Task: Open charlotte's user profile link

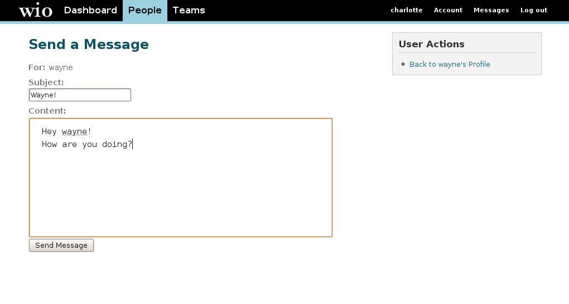Action: (x=407, y=10)
